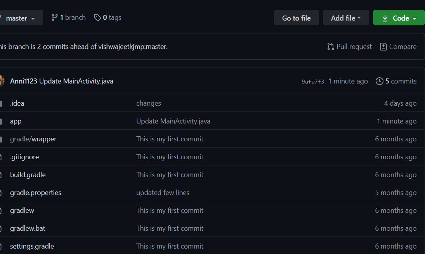This screenshot has width=425, height=254.
Task: Open the build.gradle file
Action: [x=28, y=175]
